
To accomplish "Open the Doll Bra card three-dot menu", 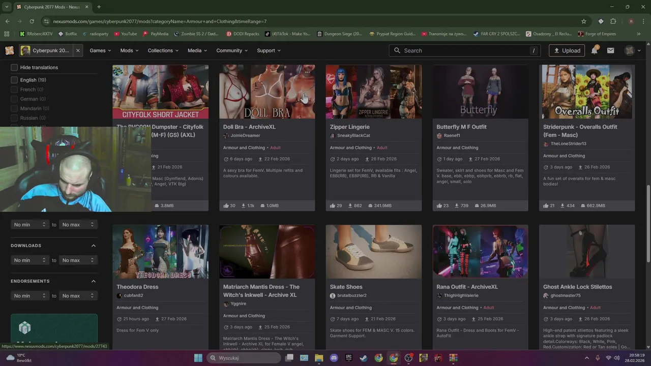I will pyautogui.click(x=308, y=73).
